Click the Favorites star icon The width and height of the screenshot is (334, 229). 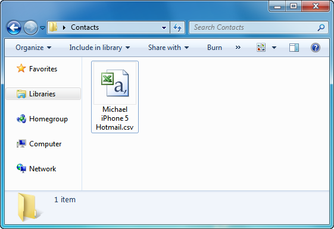tap(21, 68)
